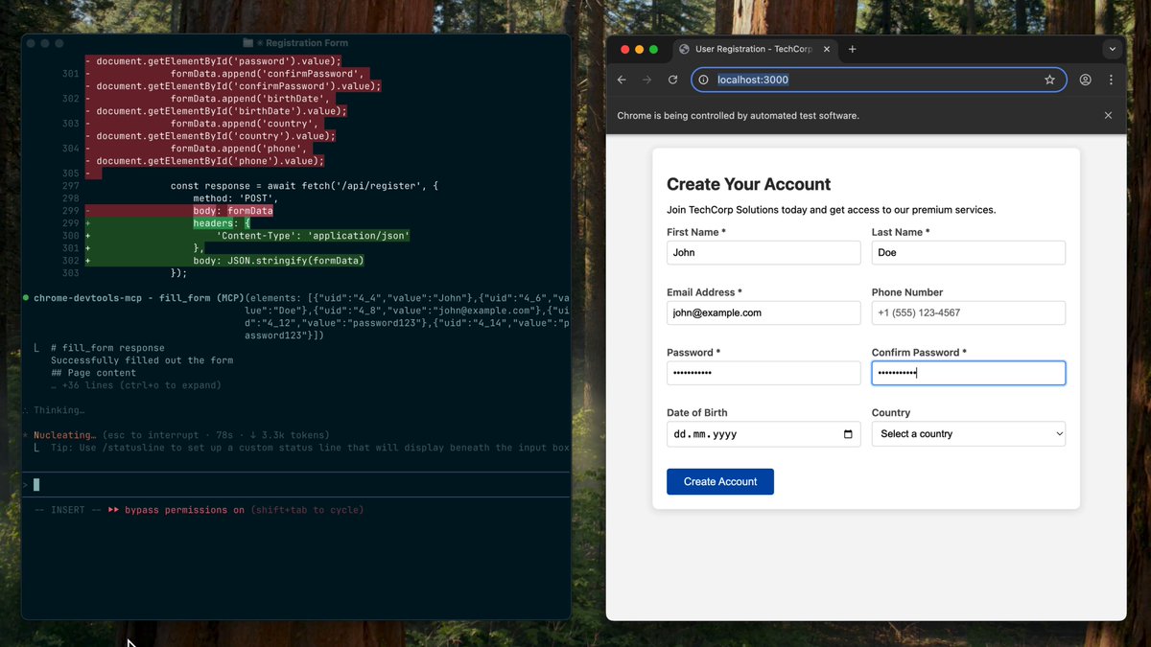Click localhost:3000 address bar
The width and height of the screenshot is (1151, 647).
(x=878, y=80)
